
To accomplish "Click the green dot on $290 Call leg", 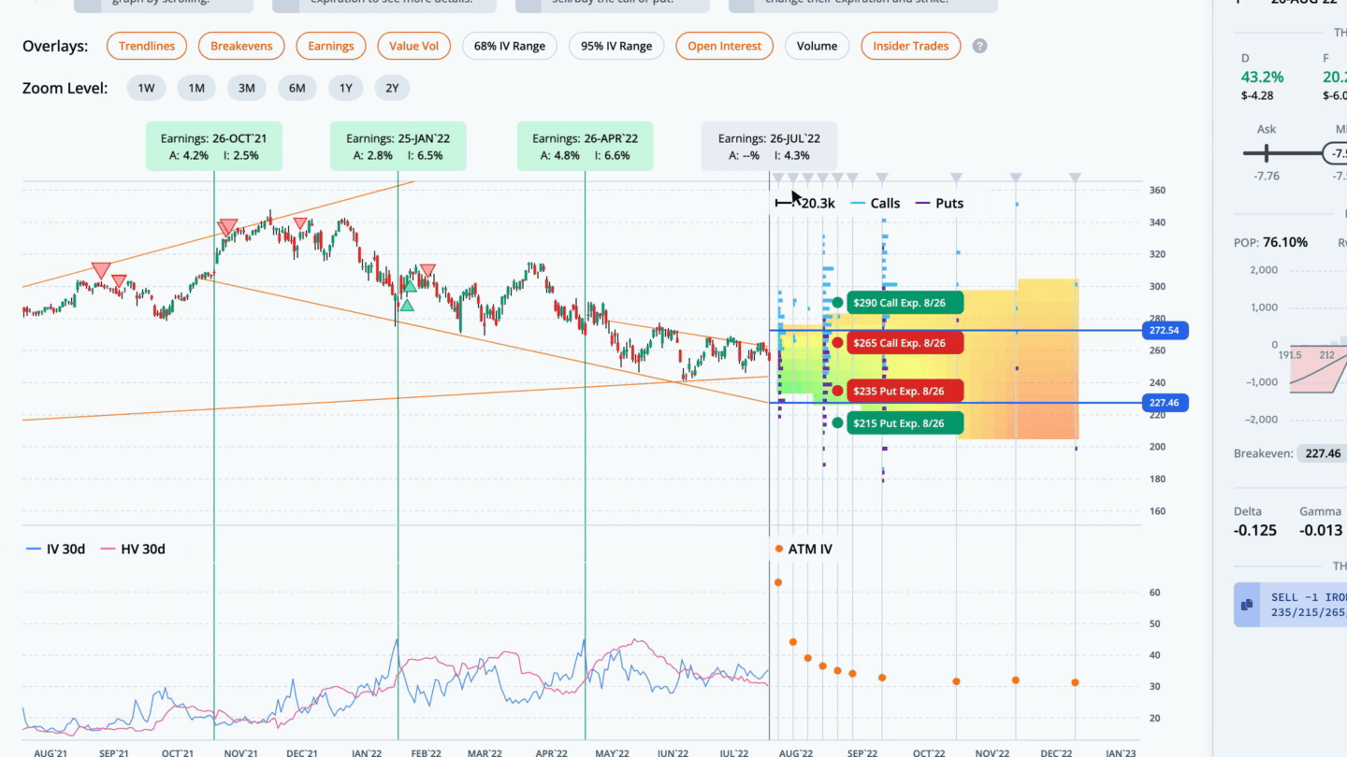I will tap(837, 303).
